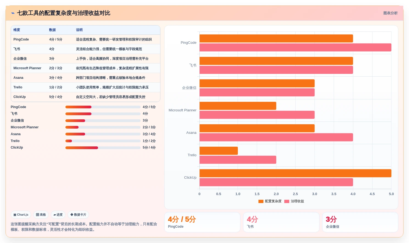Click the Microsoft Planner chart axis label

click(182, 110)
